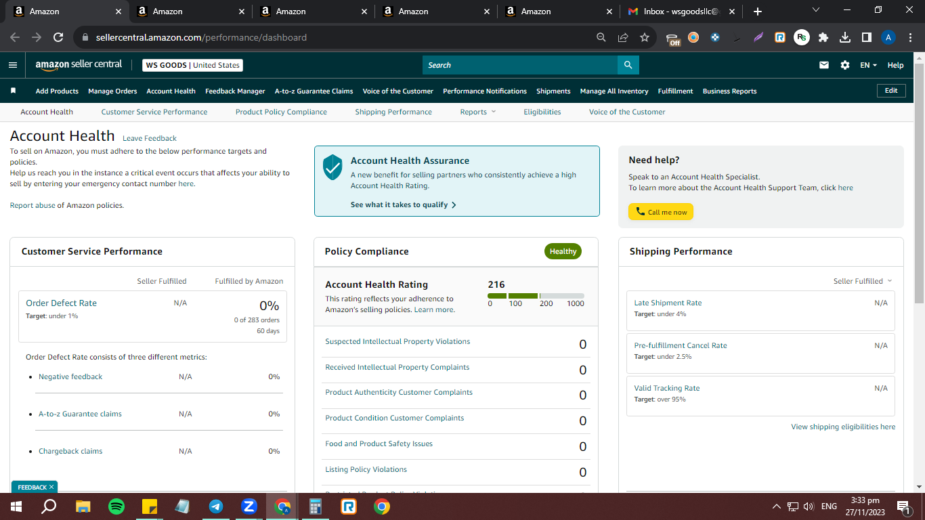Expand the EN language dropdown
Screen dimensions: 925x520
[x=869, y=65]
